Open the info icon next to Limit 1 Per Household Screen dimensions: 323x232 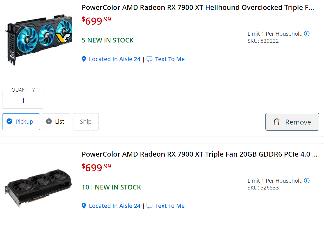307,33
